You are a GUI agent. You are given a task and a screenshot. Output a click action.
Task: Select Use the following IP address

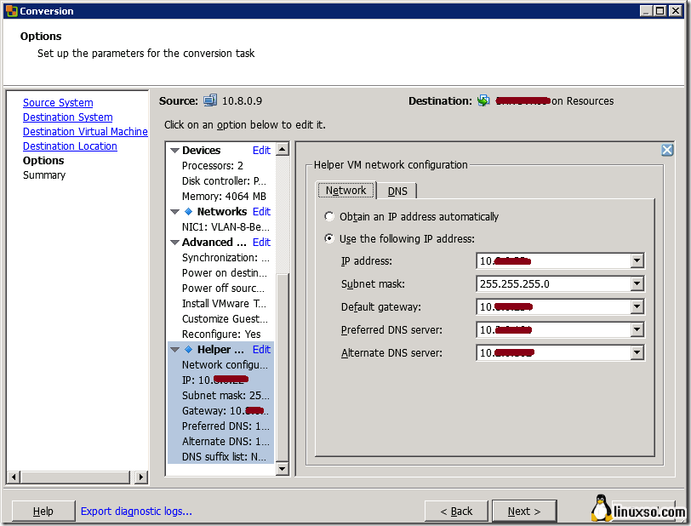pos(329,239)
